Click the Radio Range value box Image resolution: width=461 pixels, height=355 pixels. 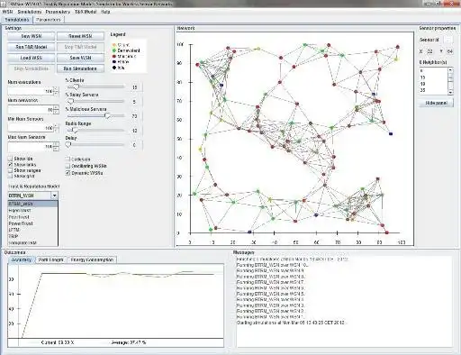(135, 131)
